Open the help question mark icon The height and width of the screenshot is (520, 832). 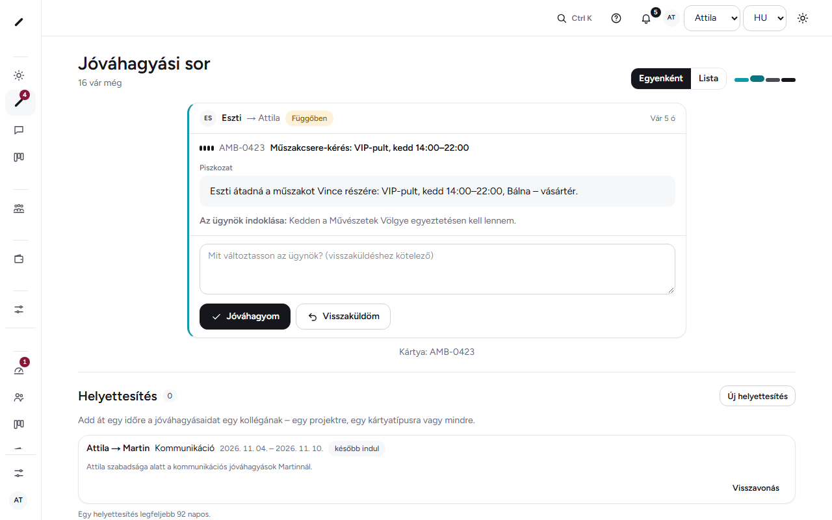616,18
